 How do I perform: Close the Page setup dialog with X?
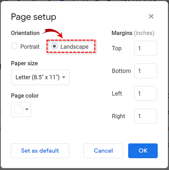pos(151,16)
